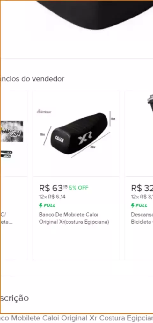Click the graffiti sticker product thumbnail on left
The image size is (153, 323).
click(11, 132)
